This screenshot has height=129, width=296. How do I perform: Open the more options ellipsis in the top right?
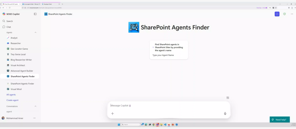tap(292, 14)
